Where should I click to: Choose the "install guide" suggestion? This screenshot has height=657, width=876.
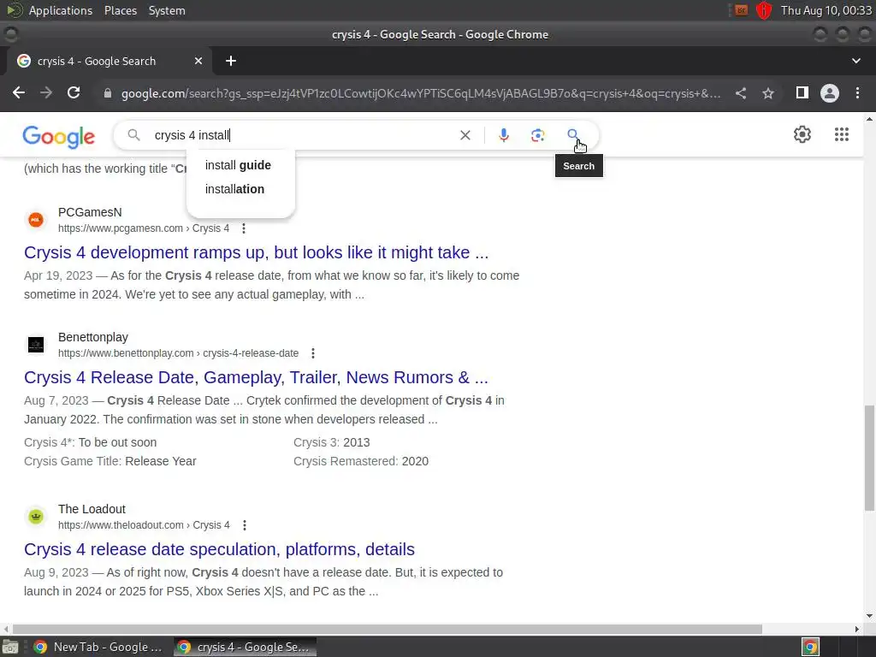click(x=238, y=165)
